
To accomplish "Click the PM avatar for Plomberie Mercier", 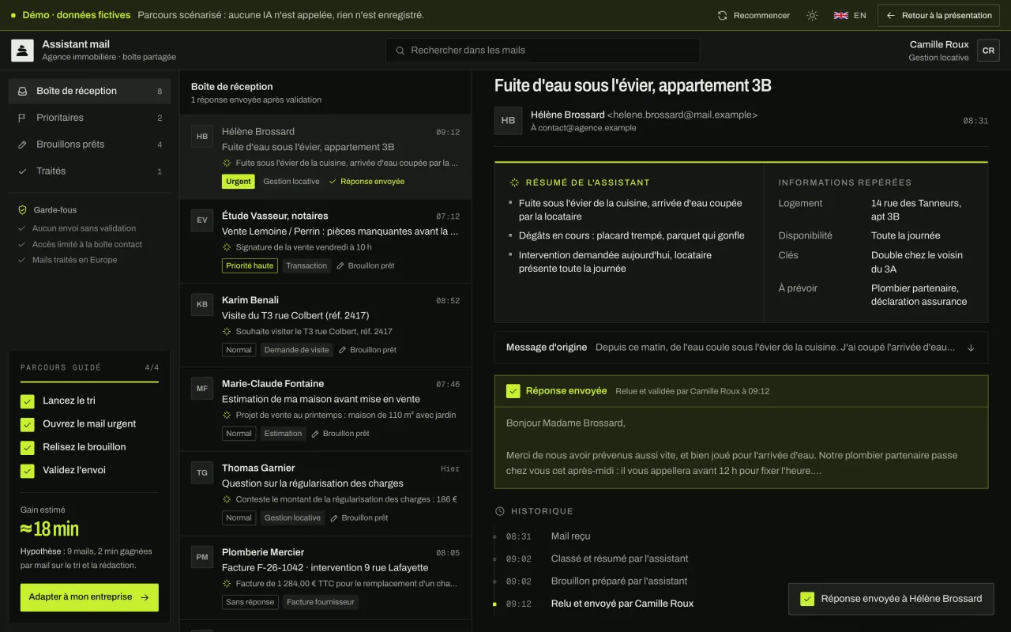I will click(202, 557).
